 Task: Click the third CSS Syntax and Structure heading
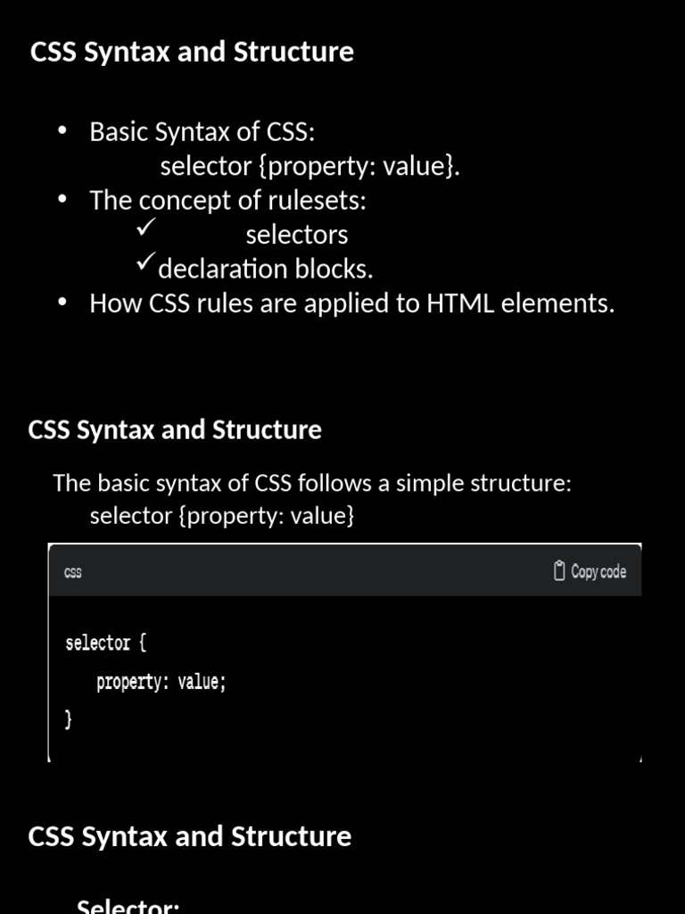click(190, 836)
